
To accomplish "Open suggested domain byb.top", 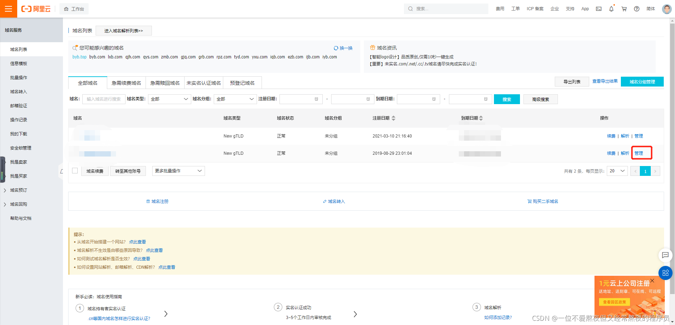I will point(79,57).
